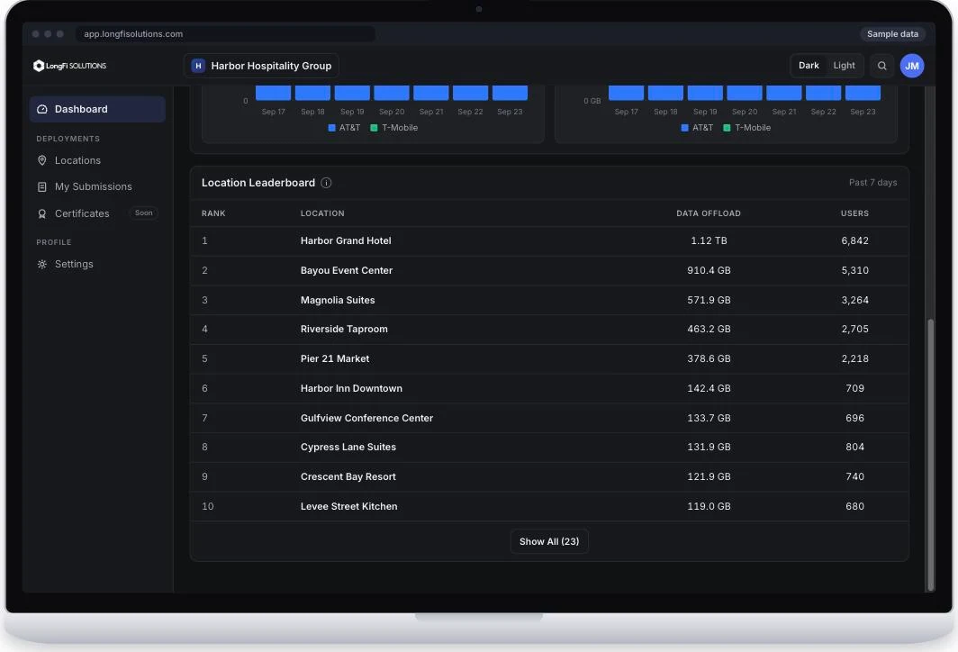Click the 378.6 GB value

coord(709,358)
